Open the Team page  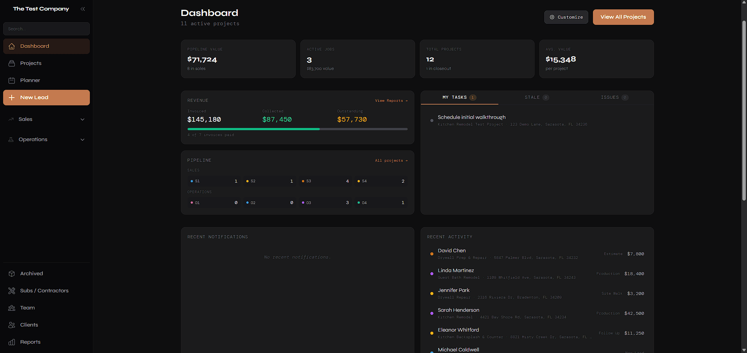click(x=46, y=308)
